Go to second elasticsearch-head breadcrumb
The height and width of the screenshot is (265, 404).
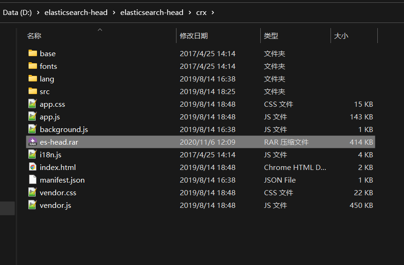point(152,12)
